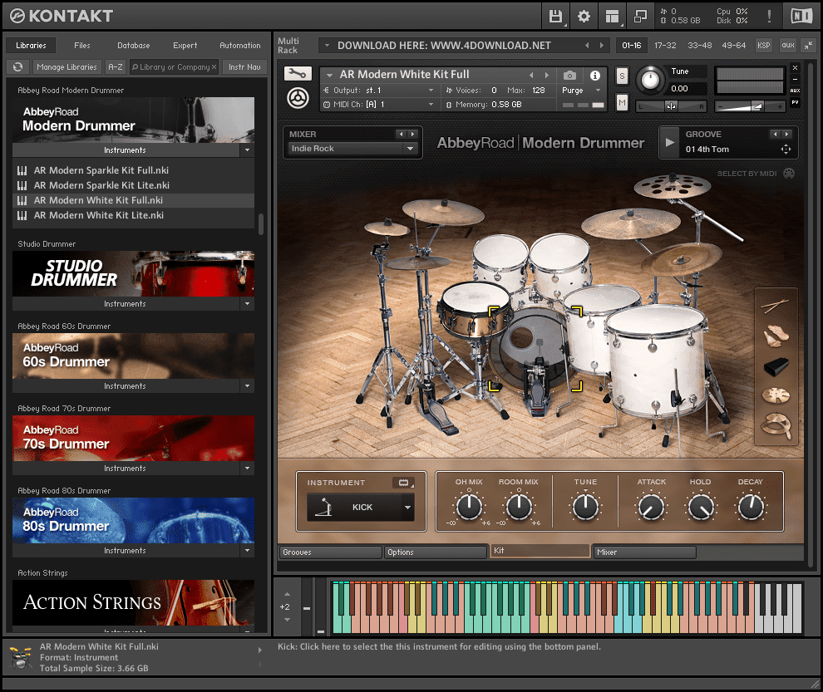
Task: Open the Mixer preset Indie Rock dropdown
Action: click(x=352, y=149)
